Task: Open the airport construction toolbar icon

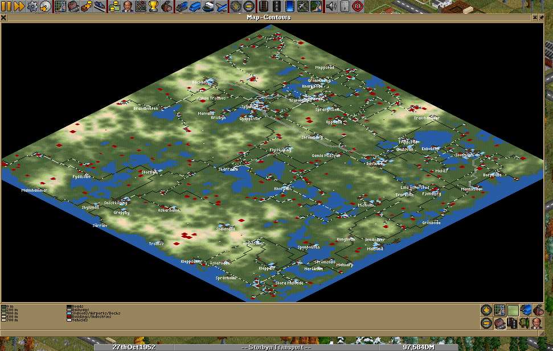Action: click(x=303, y=6)
